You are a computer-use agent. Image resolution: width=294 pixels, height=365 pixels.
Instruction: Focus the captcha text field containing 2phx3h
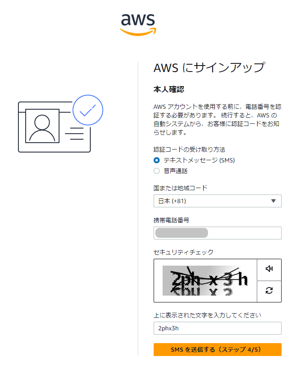click(x=217, y=328)
